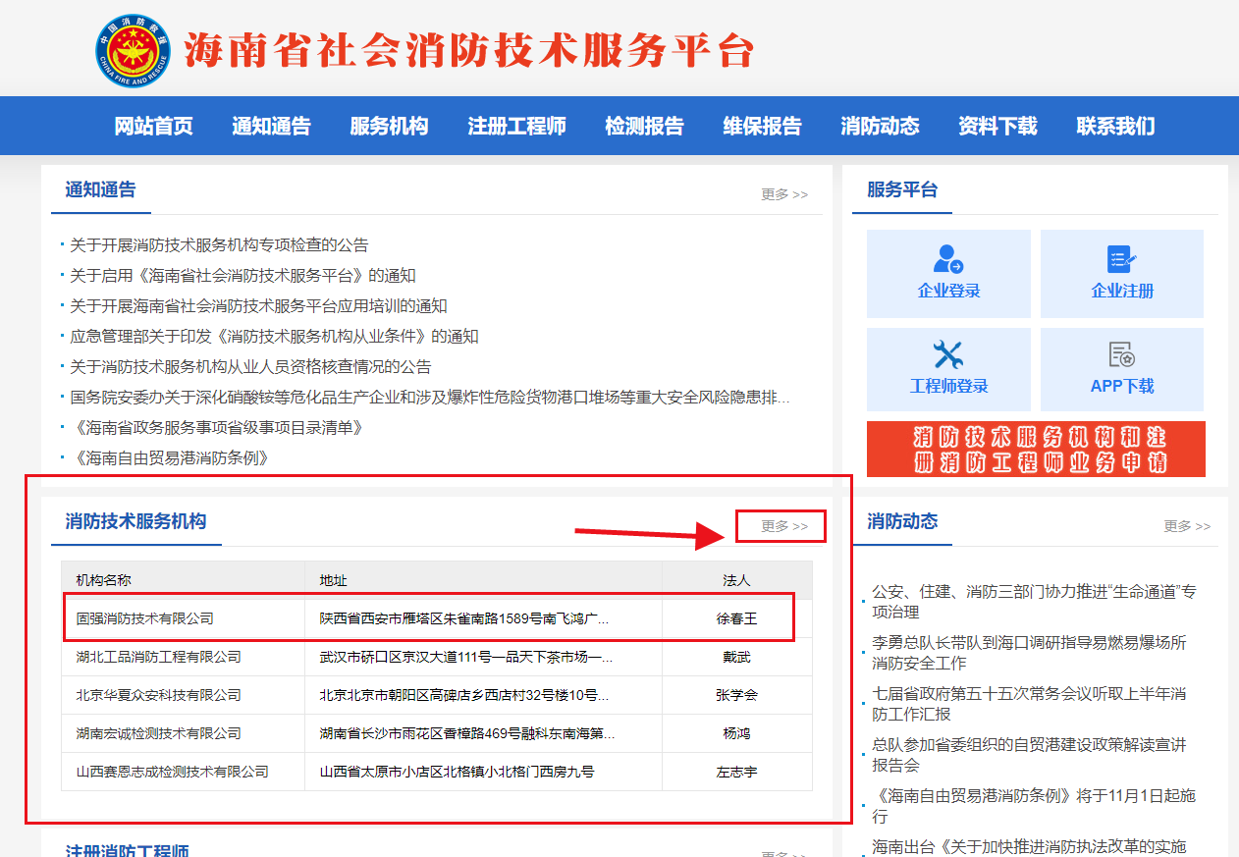Click the China Fire and Rescue logo
The width and height of the screenshot is (1239, 857).
coord(133,47)
